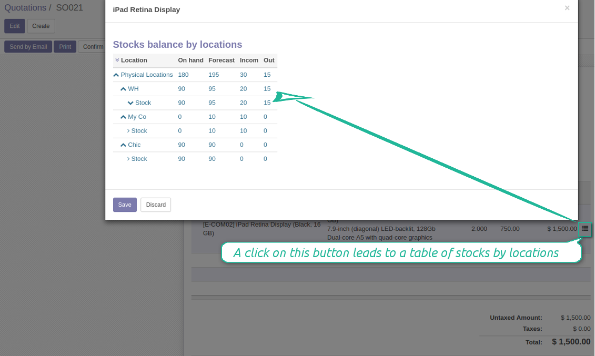Image resolution: width=595 pixels, height=356 pixels.
Task: Click the Out column header
Action: pos(269,60)
